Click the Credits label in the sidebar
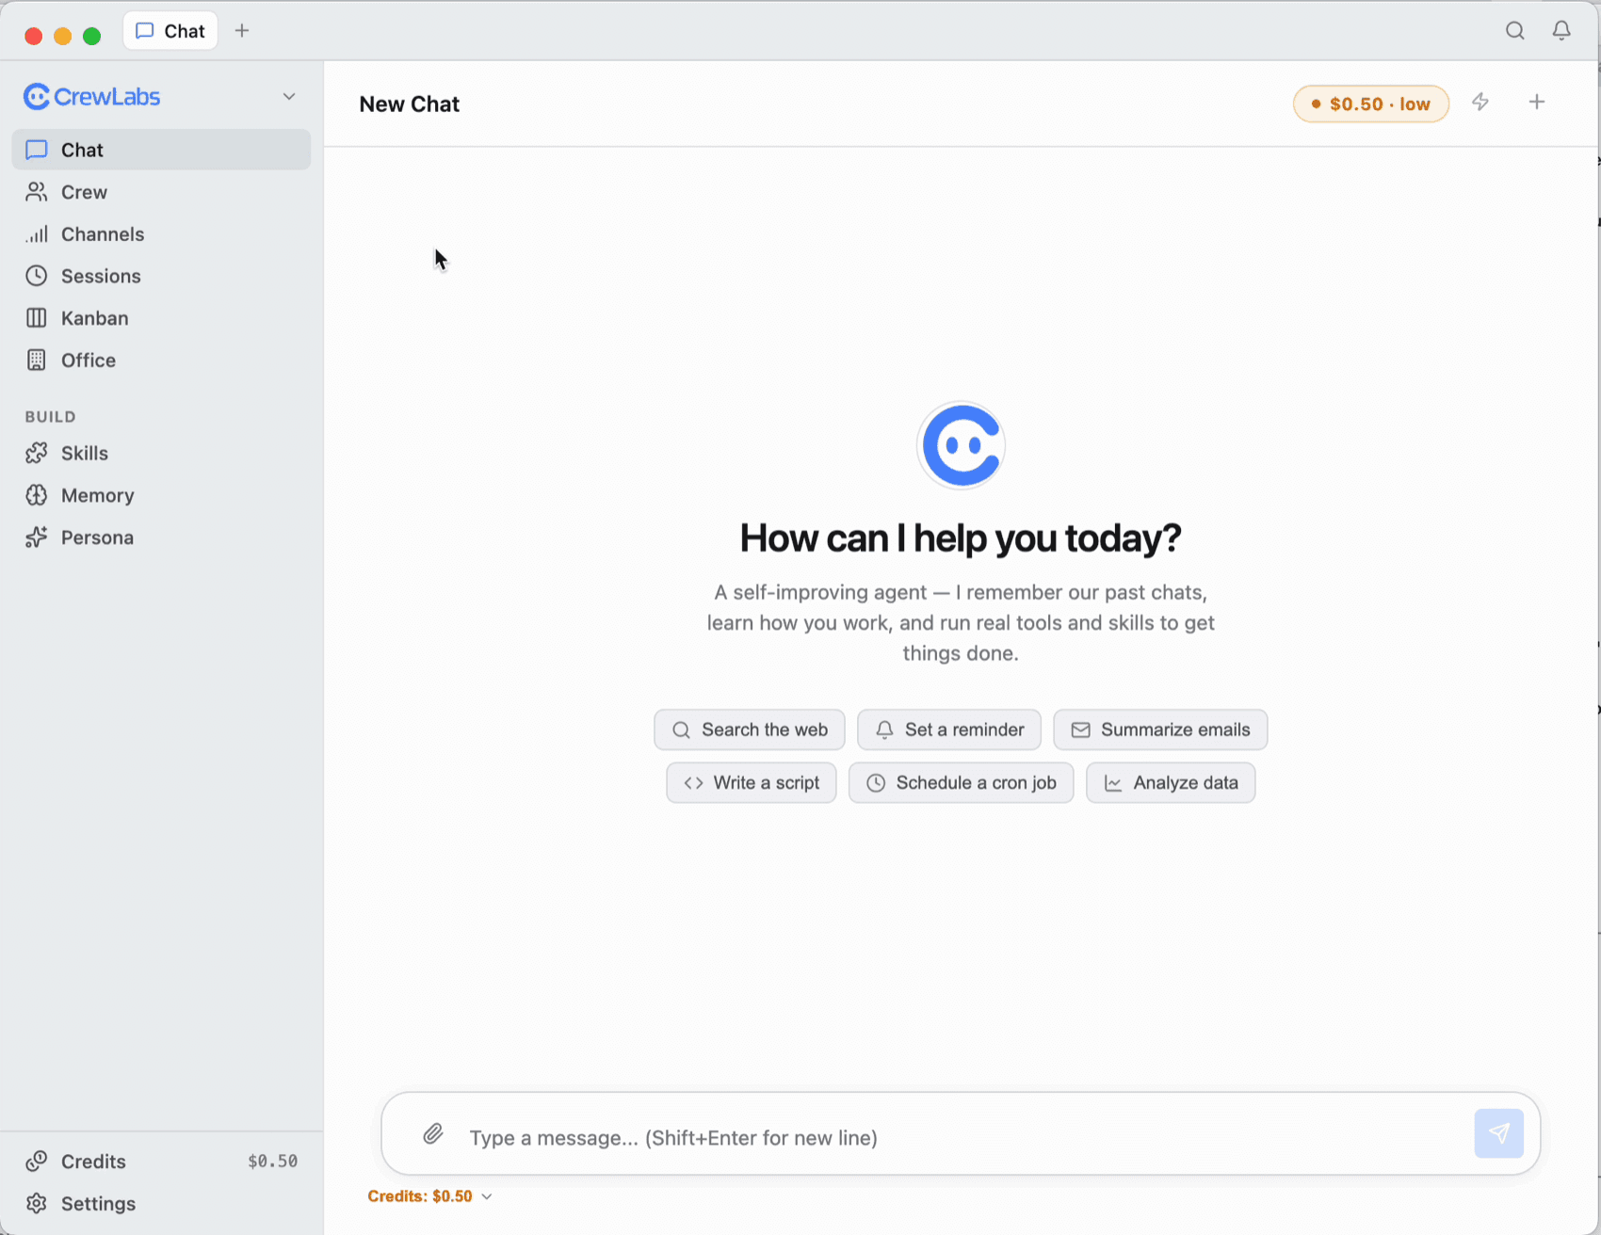This screenshot has height=1235, width=1601. click(93, 1162)
